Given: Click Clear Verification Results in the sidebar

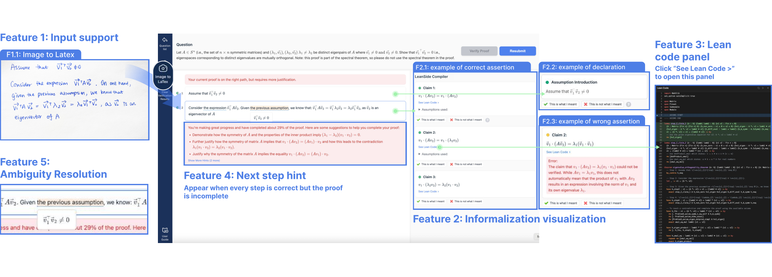Looking at the screenshot, I should pyautogui.click(x=165, y=95).
